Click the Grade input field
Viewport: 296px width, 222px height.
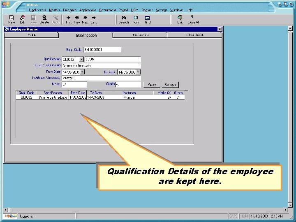tap(128, 84)
